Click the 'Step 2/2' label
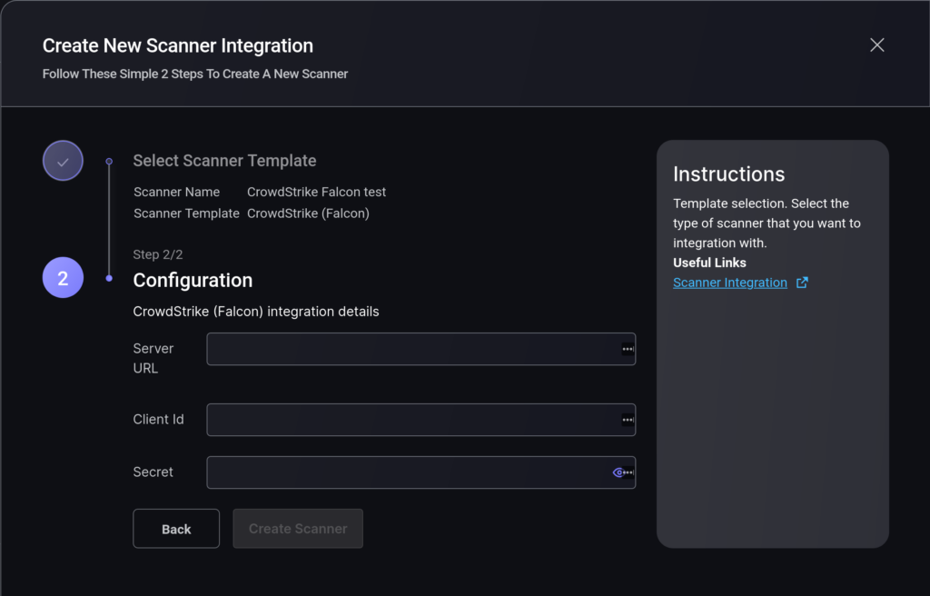Viewport: 930px width, 596px height. pos(158,254)
